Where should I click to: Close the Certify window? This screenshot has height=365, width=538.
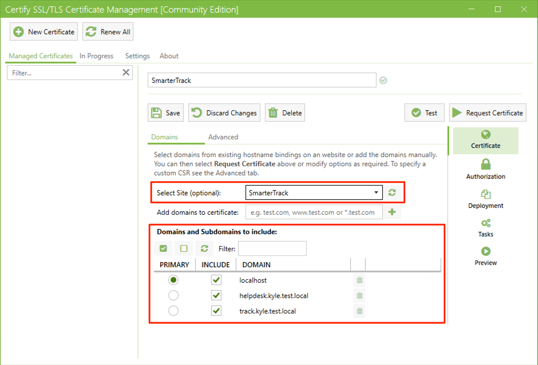coord(524,9)
